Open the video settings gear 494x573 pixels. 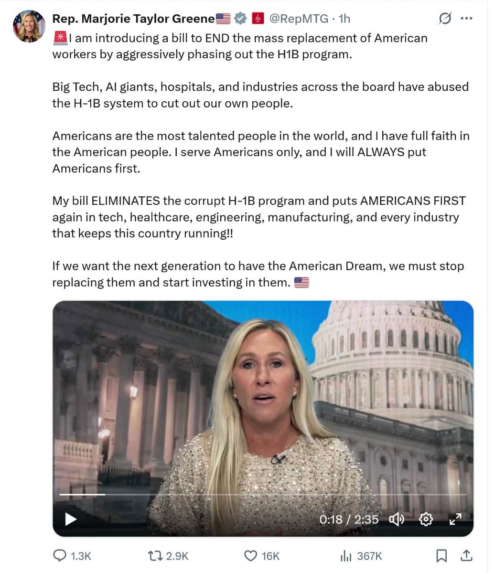click(426, 519)
